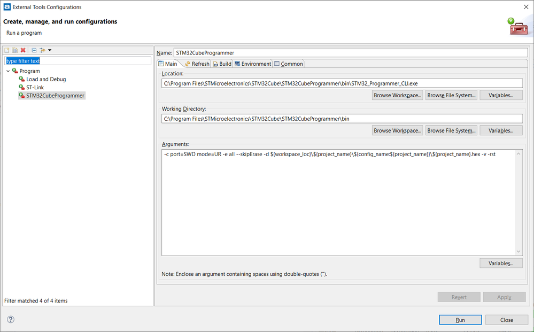Browse Workspace for the Location

398,95
